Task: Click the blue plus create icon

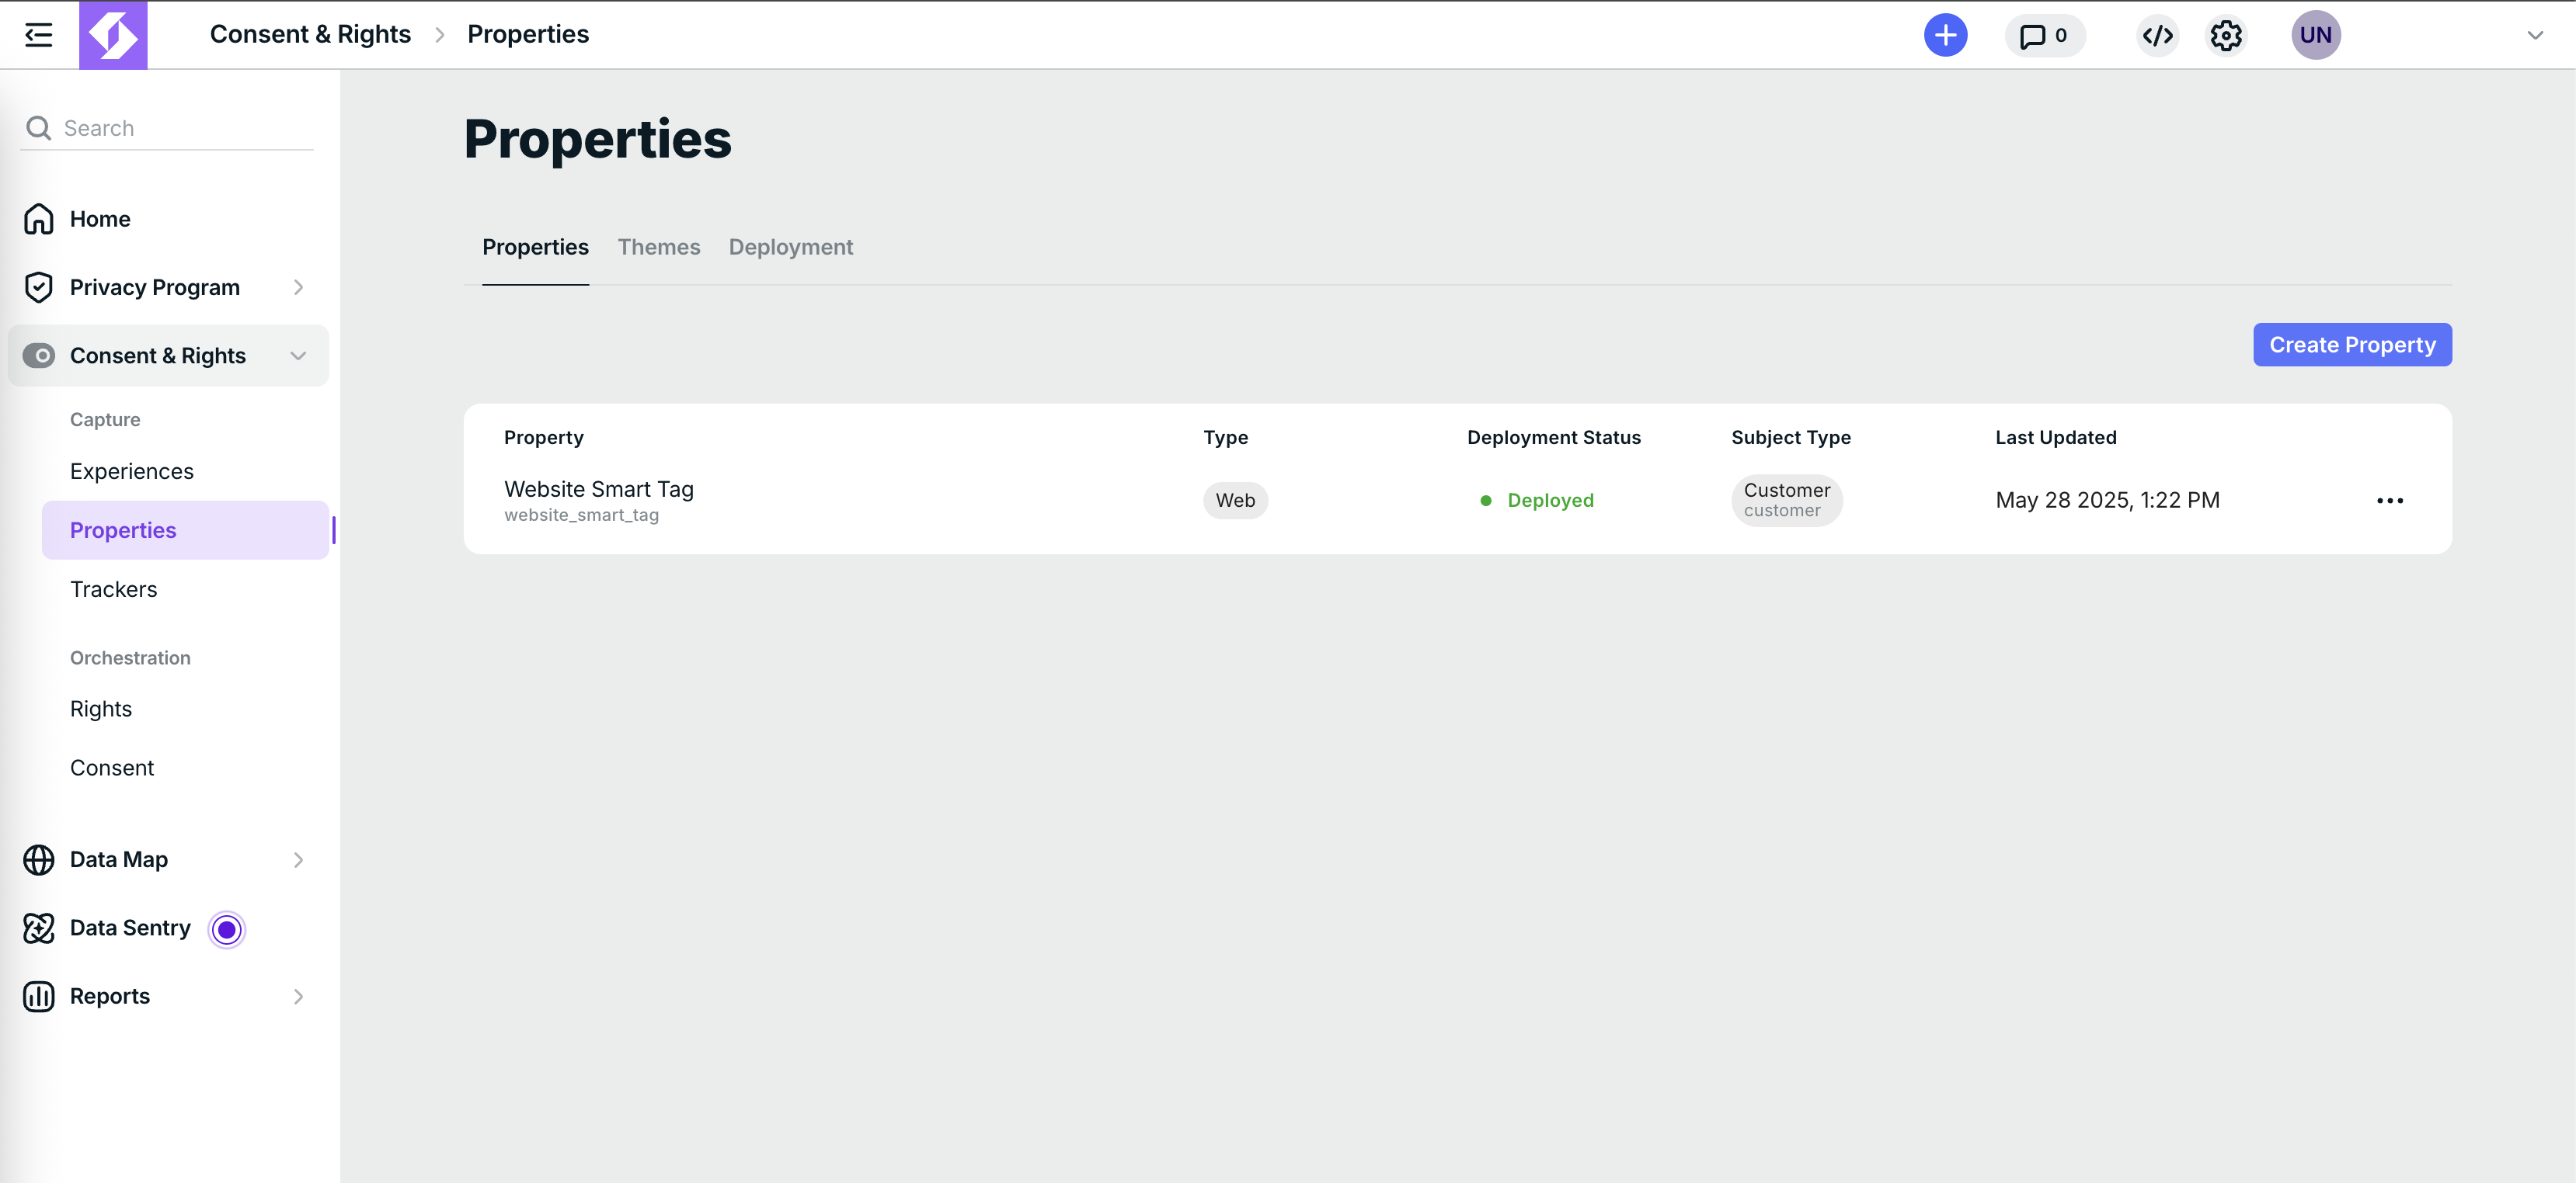Action: click(x=1945, y=35)
